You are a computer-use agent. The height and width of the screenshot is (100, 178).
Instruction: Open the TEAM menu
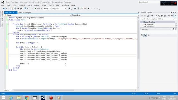tap(44, 5)
